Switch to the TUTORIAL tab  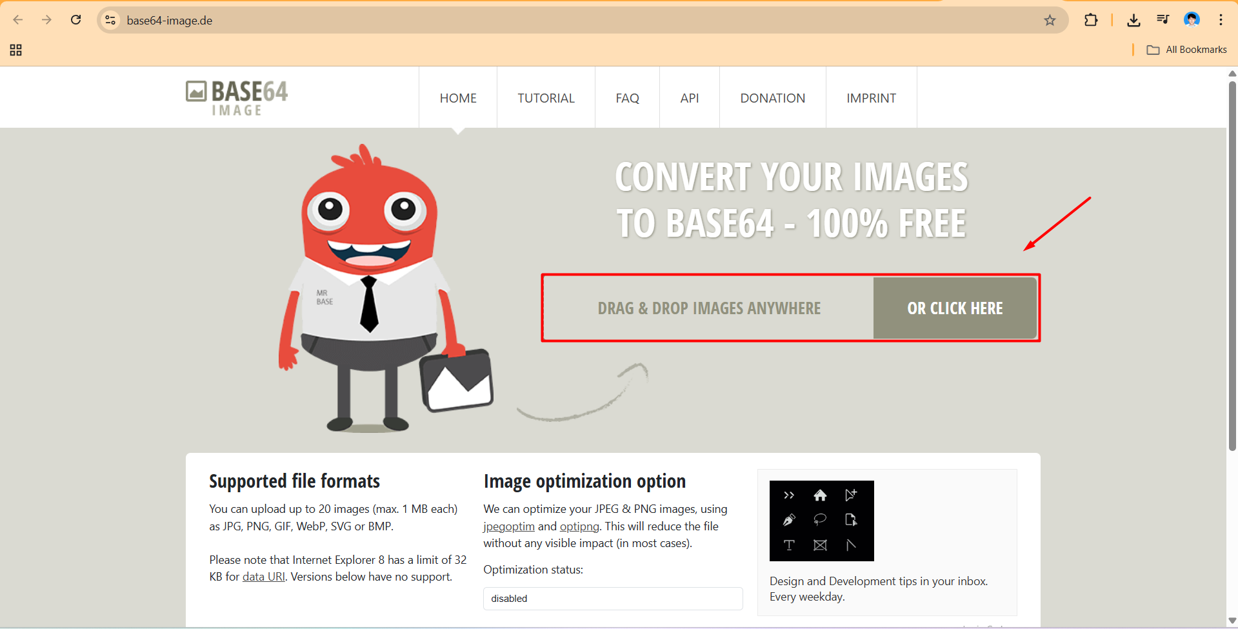tap(546, 97)
